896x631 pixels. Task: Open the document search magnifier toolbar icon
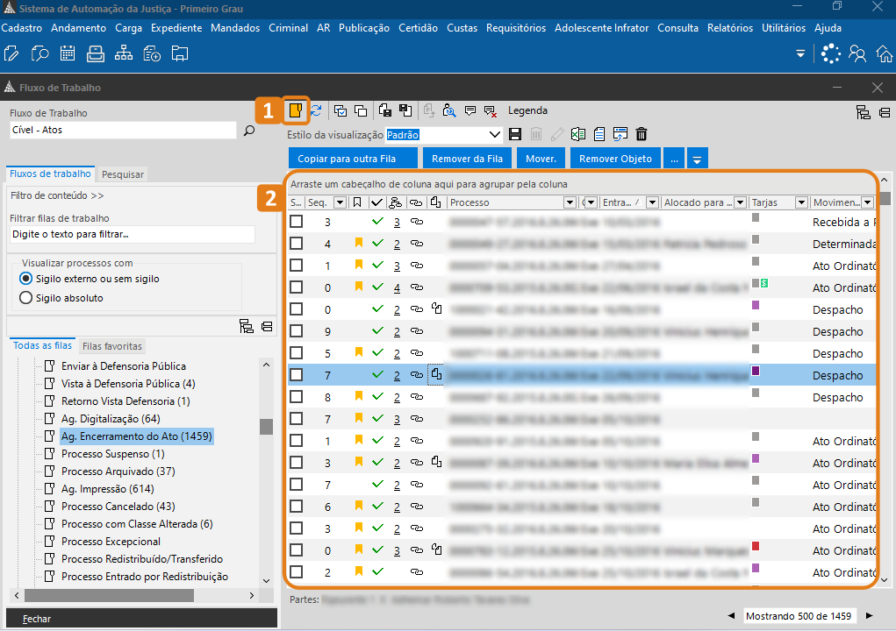[39, 54]
